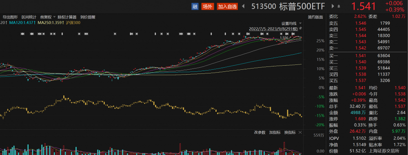Go to previous stock with left arrow
The height and width of the screenshot is (155, 408).
click(244, 7)
